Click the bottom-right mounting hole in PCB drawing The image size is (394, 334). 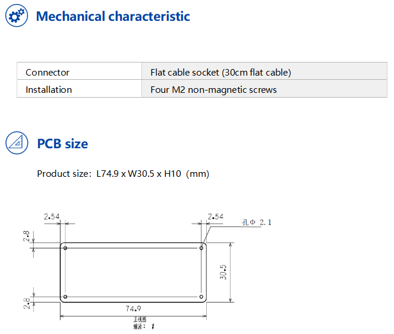click(201, 296)
